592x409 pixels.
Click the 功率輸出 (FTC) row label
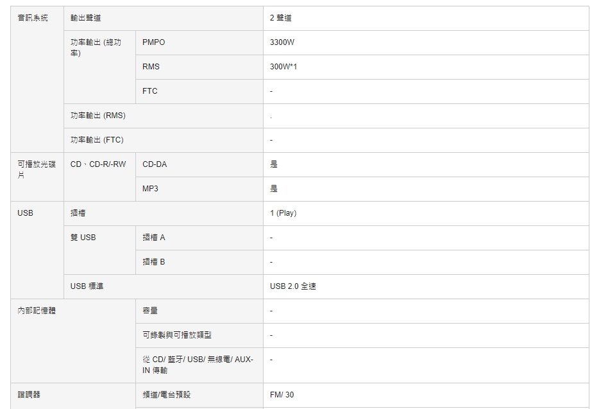[x=97, y=140]
